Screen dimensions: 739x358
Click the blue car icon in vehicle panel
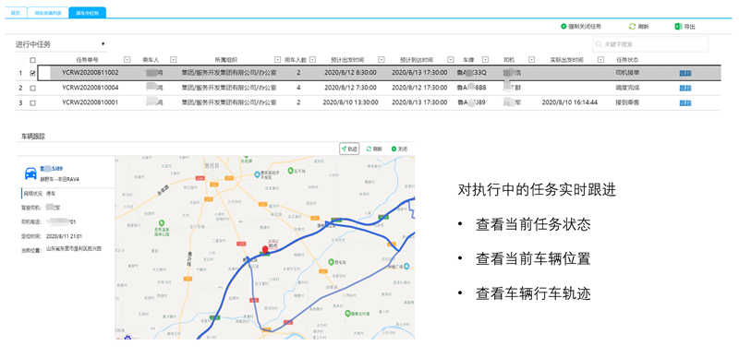(x=30, y=173)
